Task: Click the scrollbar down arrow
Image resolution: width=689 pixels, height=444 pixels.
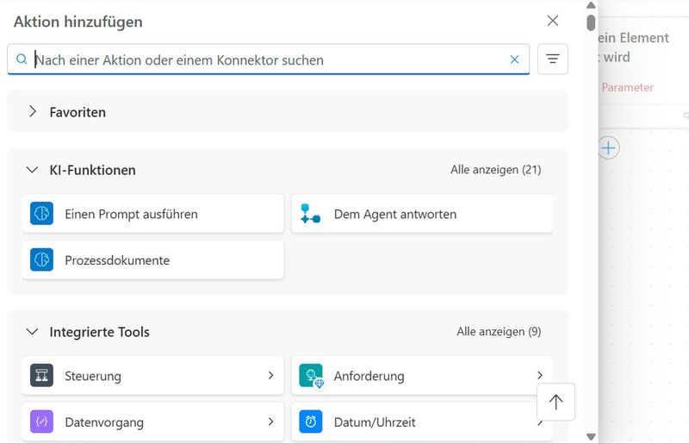Action: (591, 436)
